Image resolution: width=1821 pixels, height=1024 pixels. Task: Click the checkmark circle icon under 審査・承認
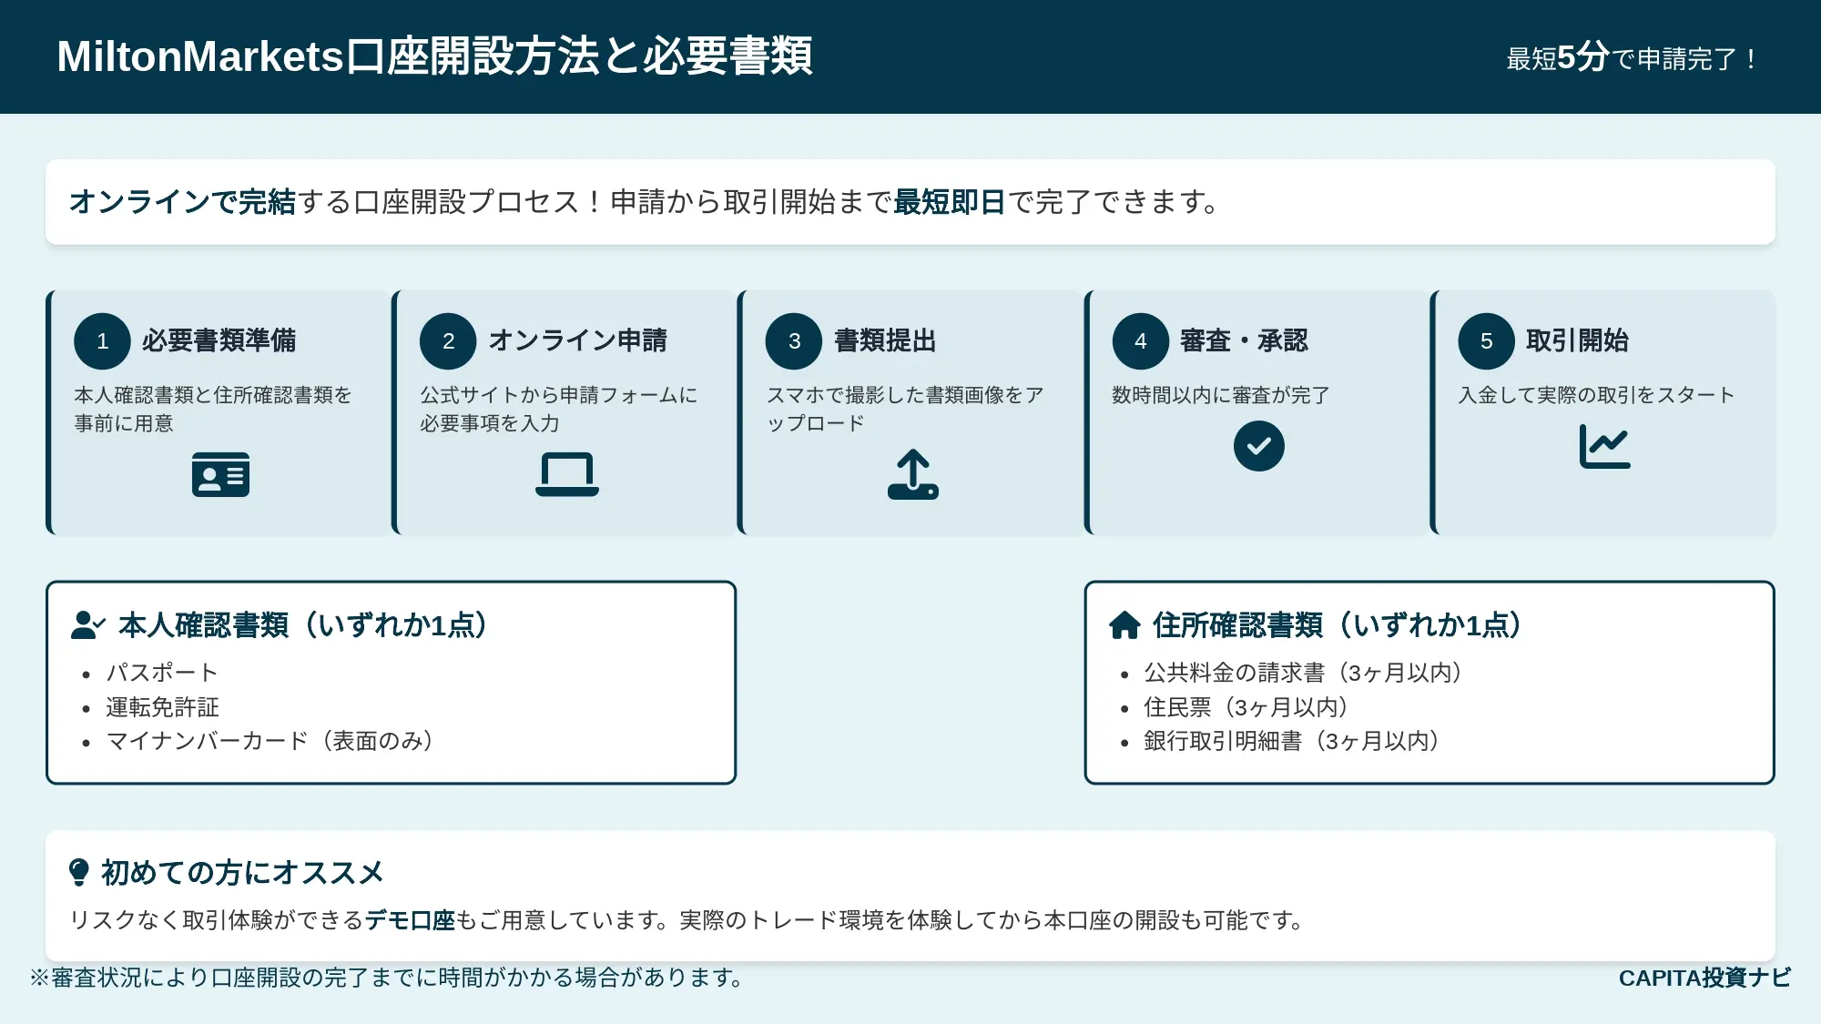click(x=1258, y=446)
